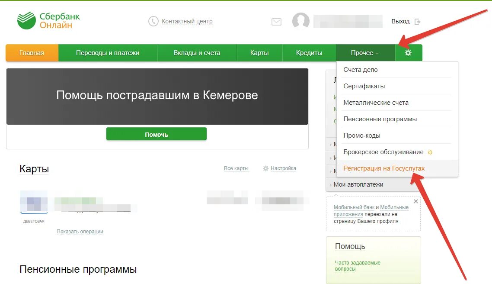Click the Sberbank Online logo
492x284 pixels.
point(48,20)
